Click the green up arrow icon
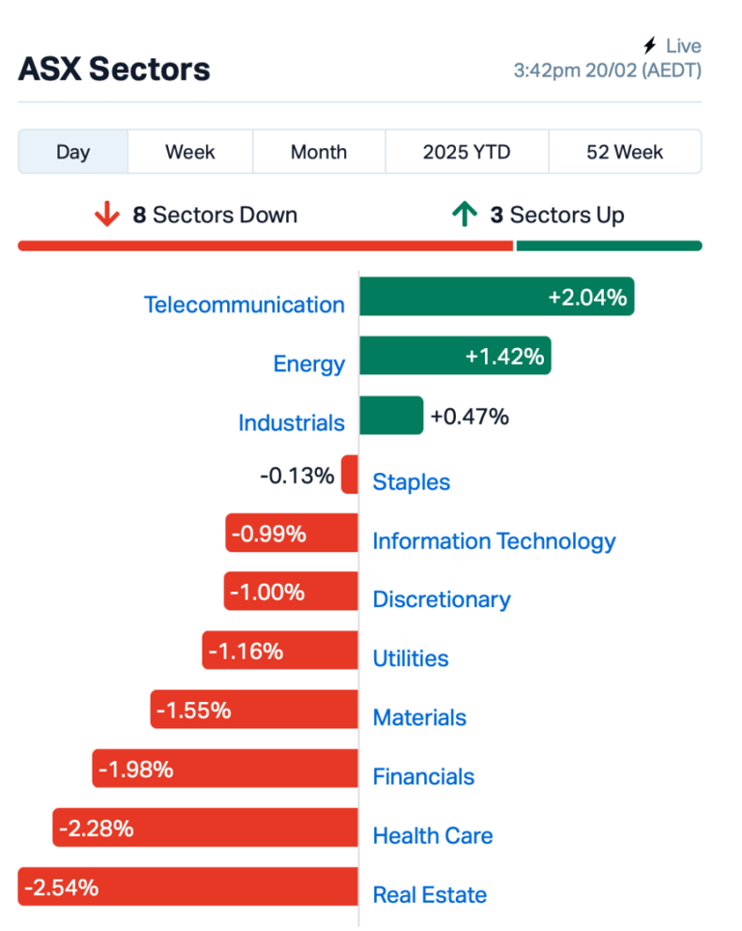The height and width of the screenshot is (931, 742). tap(467, 215)
